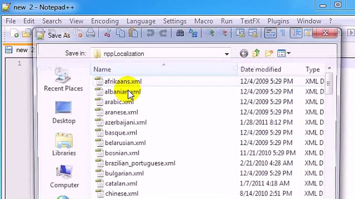Open the Plugins menu
This screenshot has width=355, height=199.
(x=278, y=21)
